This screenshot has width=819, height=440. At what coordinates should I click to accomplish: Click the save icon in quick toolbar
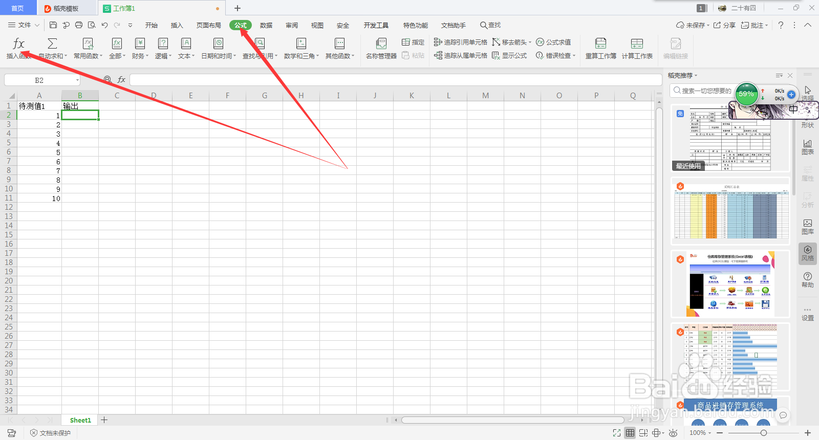pyautogui.click(x=53, y=25)
